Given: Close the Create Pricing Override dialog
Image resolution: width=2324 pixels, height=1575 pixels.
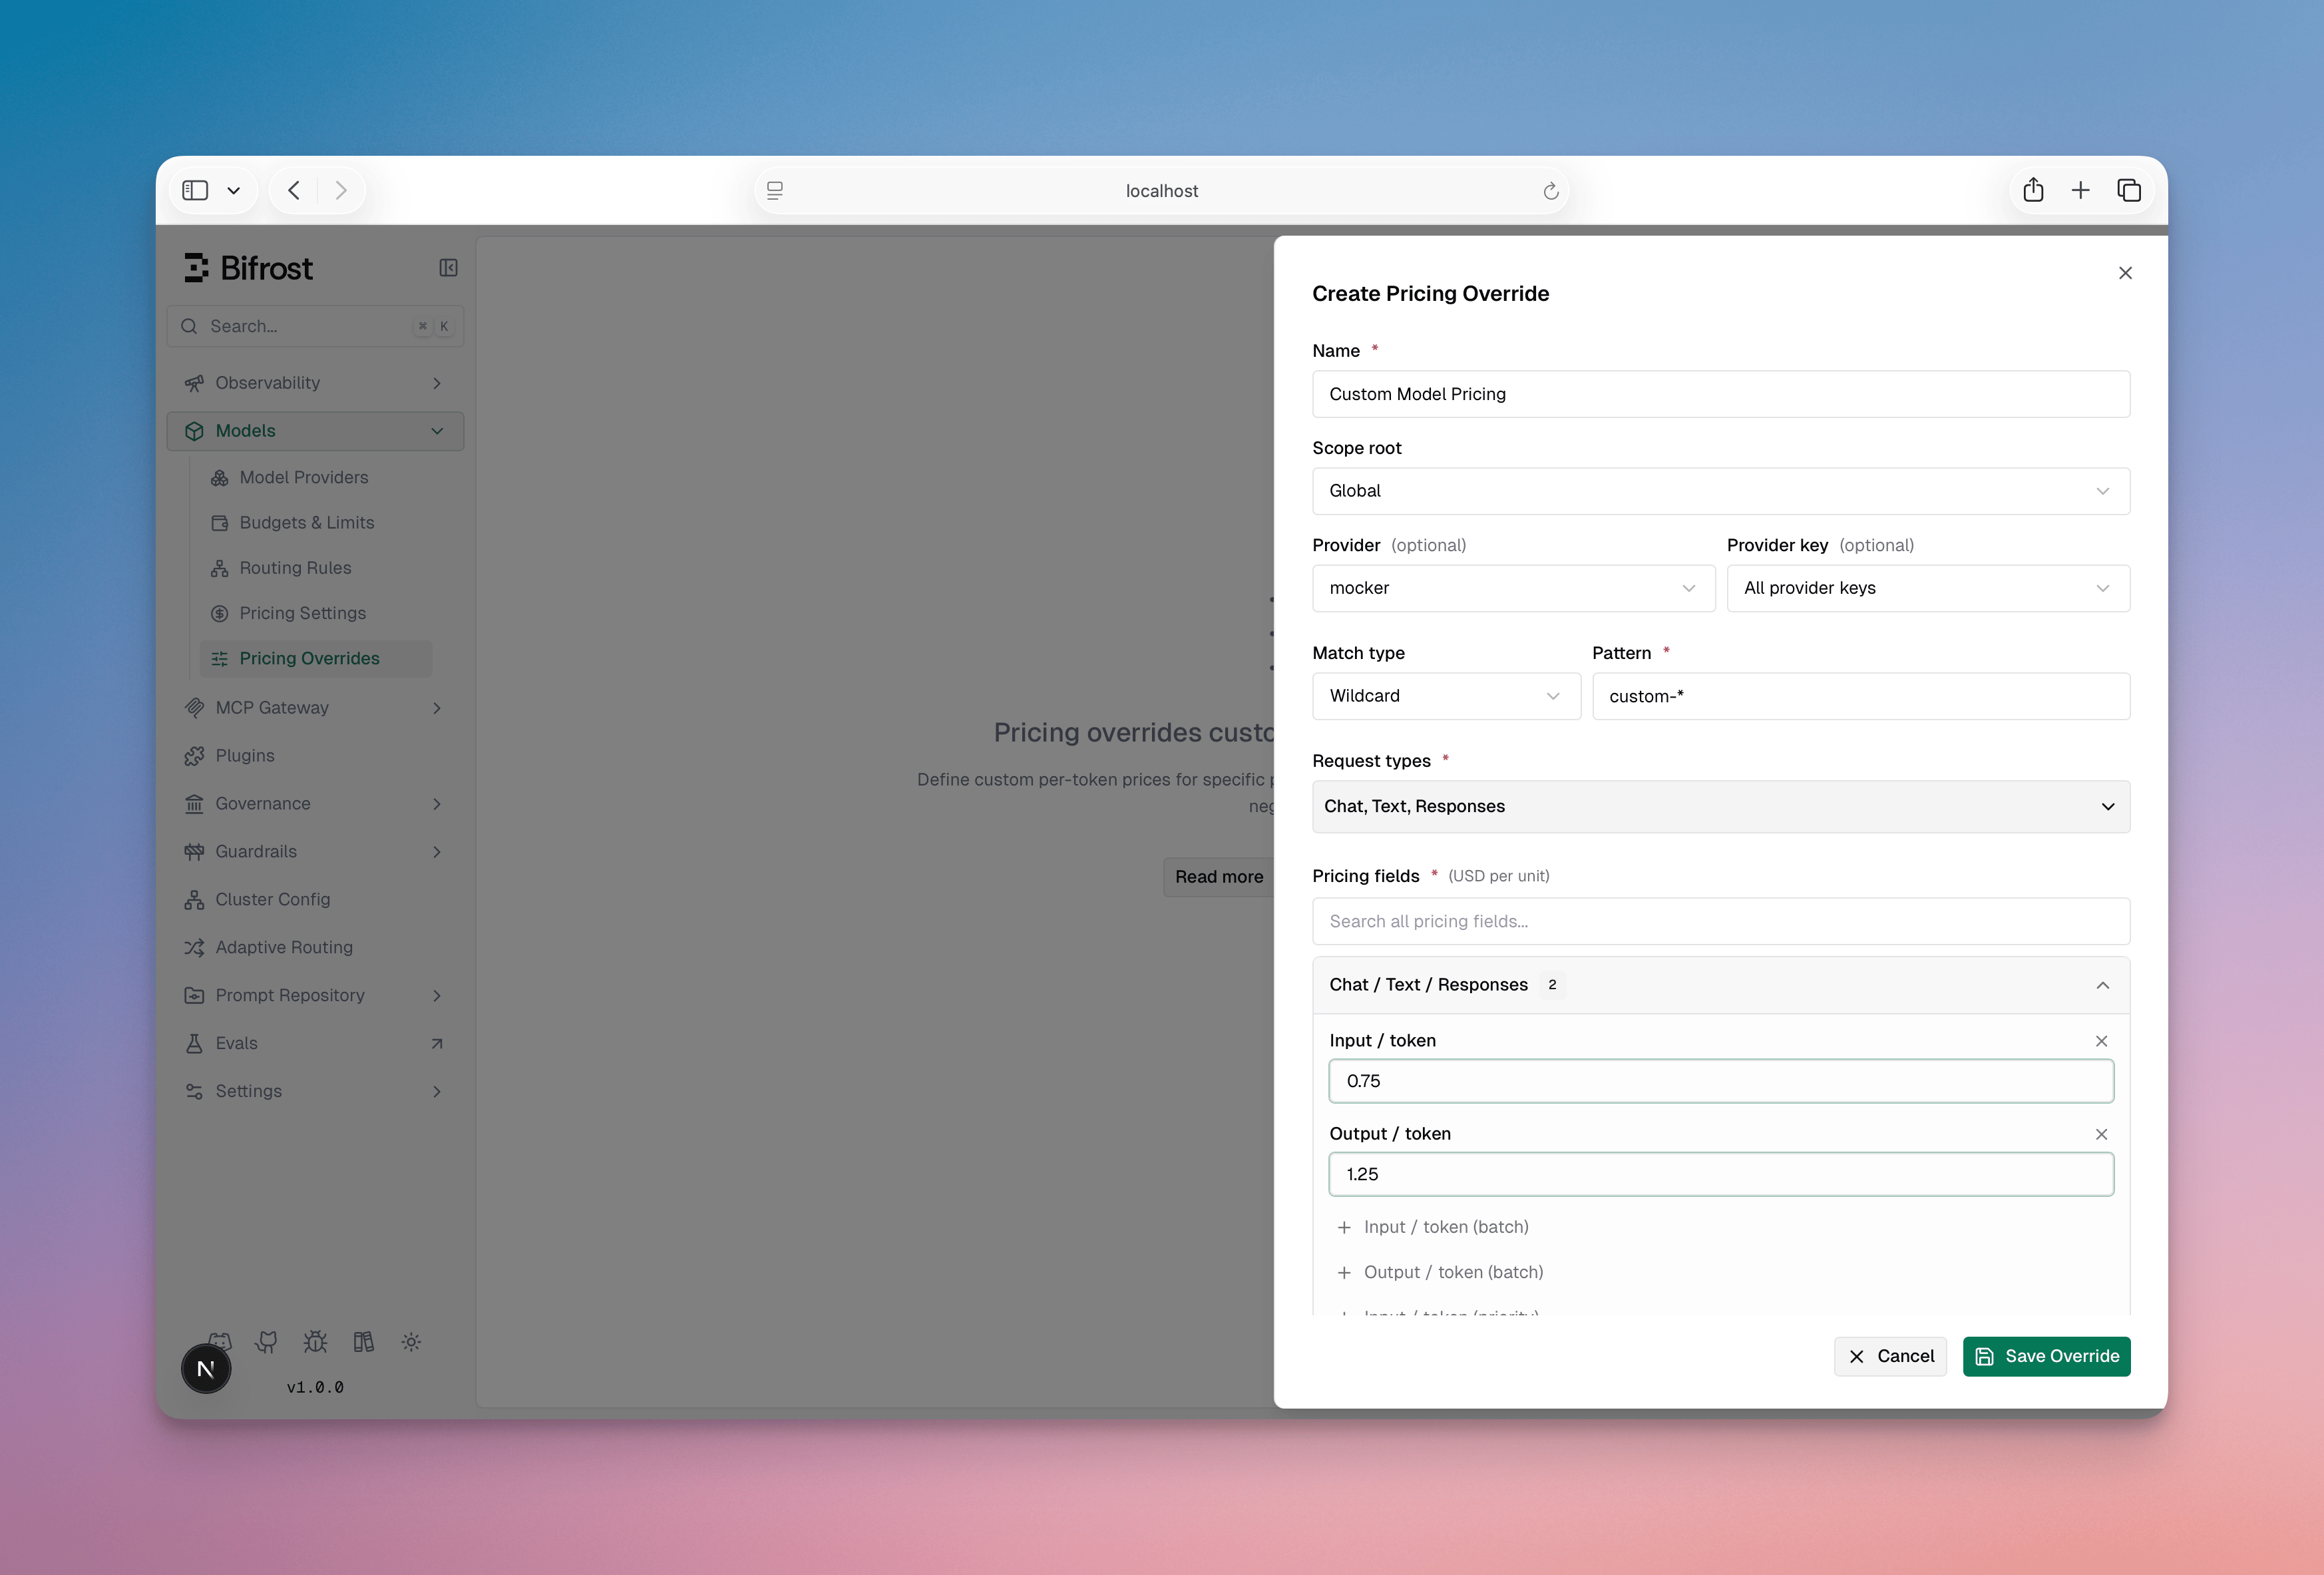Looking at the screenshot, I should click(x=2125, y=273).
